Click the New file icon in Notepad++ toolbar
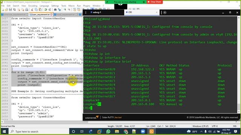 (x=3, y=10)
